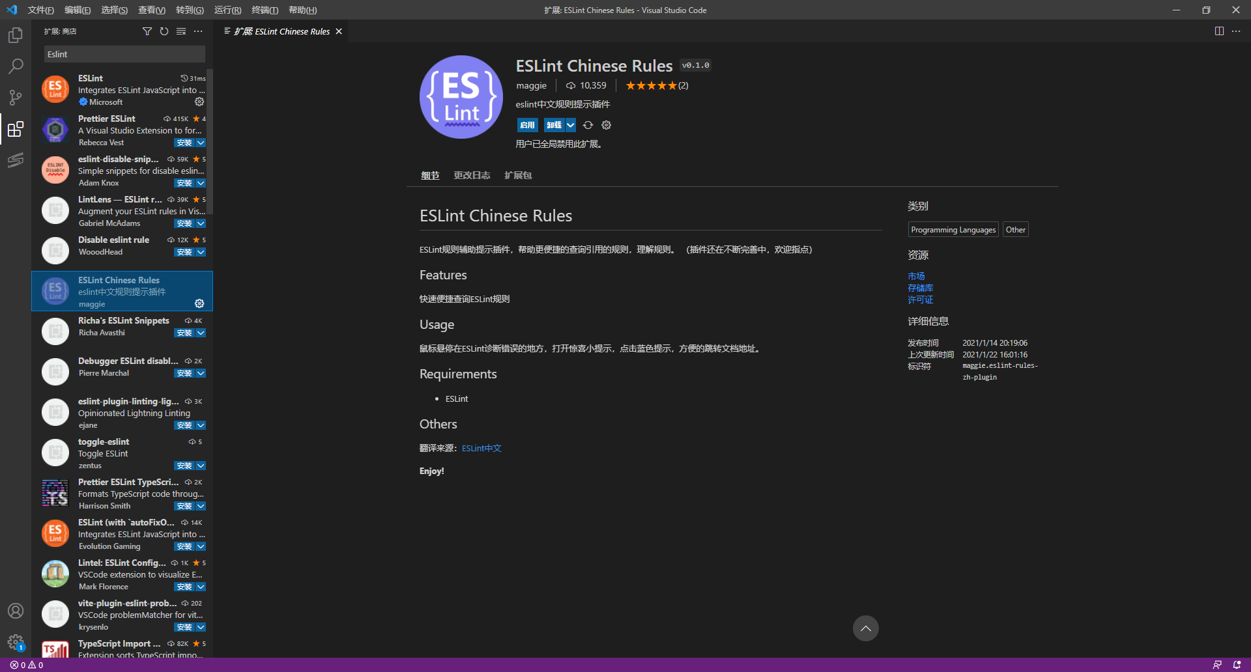Open Manage gear in activity bar
This screenshot has height=672, width=1251.
coord(16,642)
